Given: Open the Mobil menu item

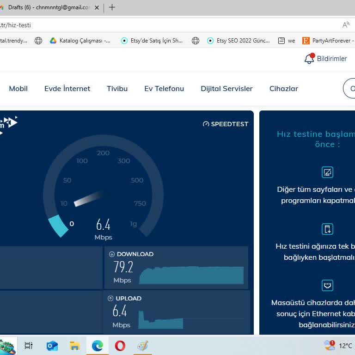Looking at the screenshot, I should tap(18, 88).
